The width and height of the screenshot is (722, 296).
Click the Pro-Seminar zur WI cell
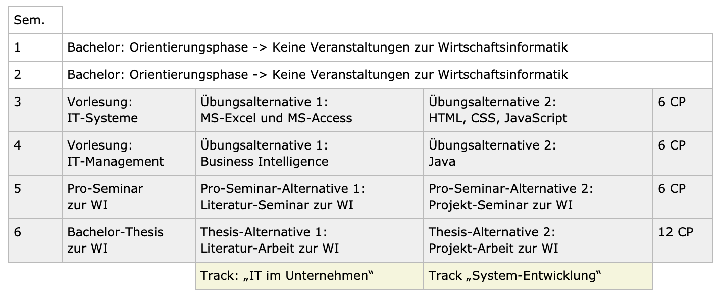(x=128, y=196)
